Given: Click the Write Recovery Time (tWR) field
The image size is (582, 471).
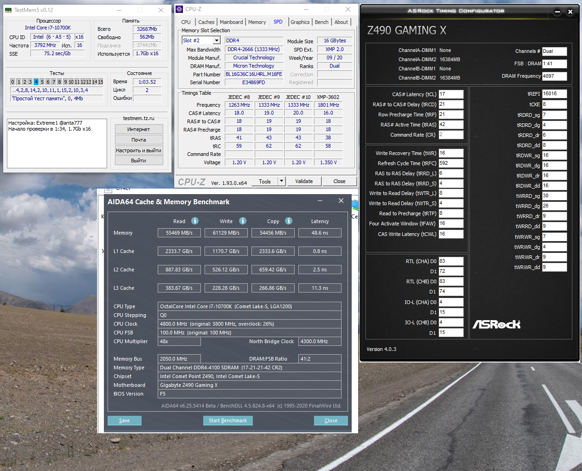Looking at the screenshot, I should point(451,153).
